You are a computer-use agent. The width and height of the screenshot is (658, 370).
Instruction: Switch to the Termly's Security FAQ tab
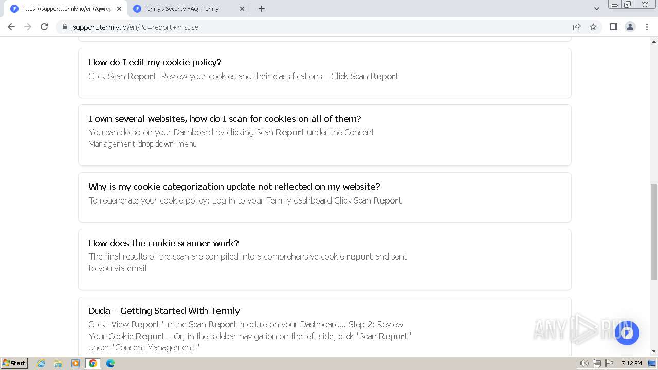click(x=188, y=9)
